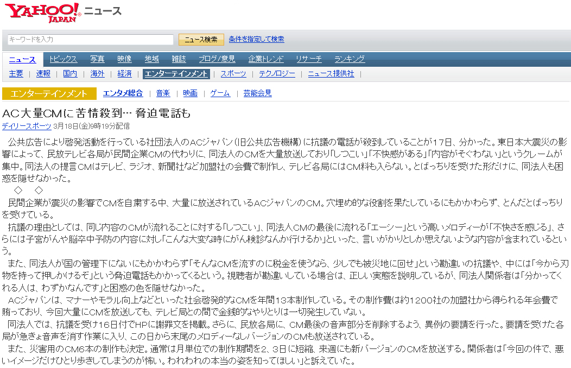
Task: Select the 地域 tab
Action: click(151, 59)
